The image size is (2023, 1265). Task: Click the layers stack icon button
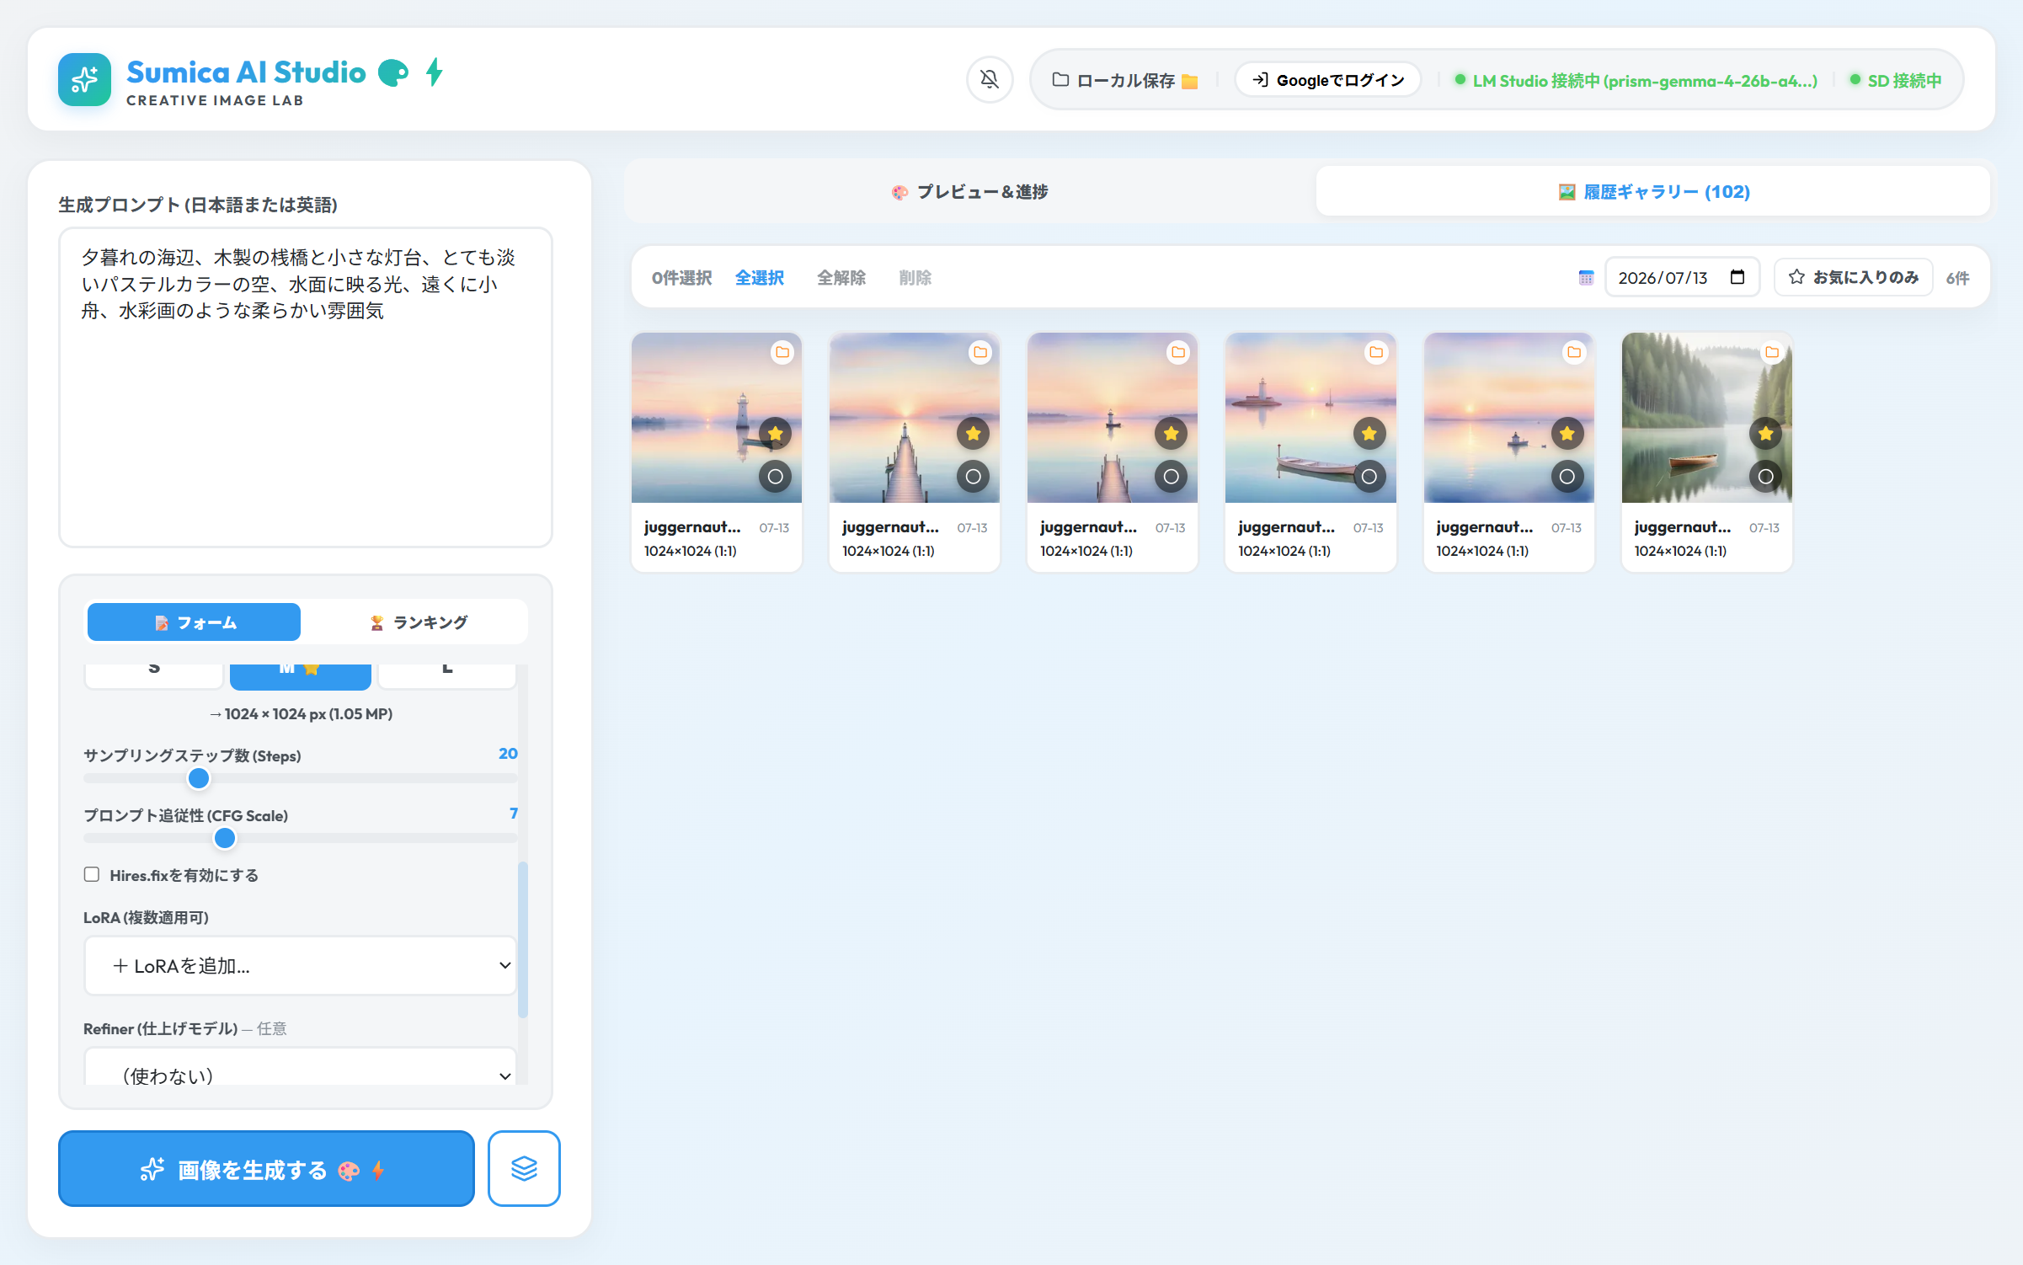click(524, 1168)
